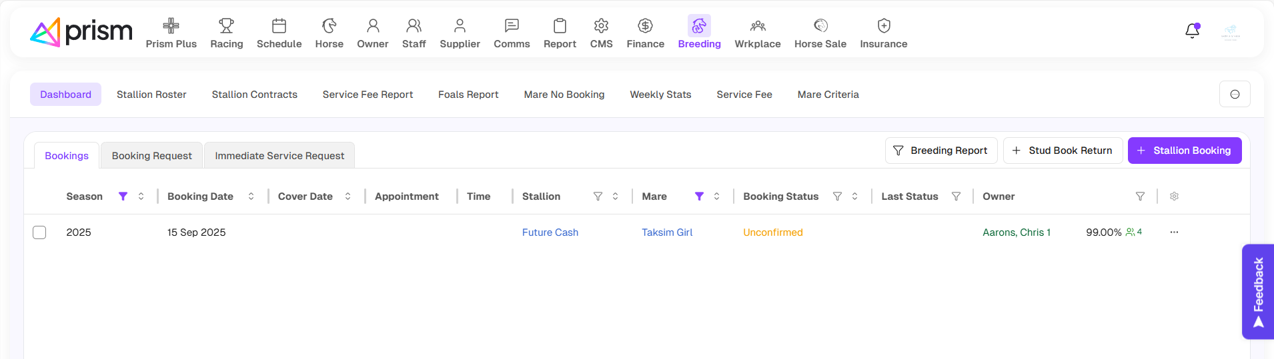The width and height of the screenshot is (1274, 359).
Task: Click the Stallion Booking button
Action: pyautogui.click(x=1184, y=151)
